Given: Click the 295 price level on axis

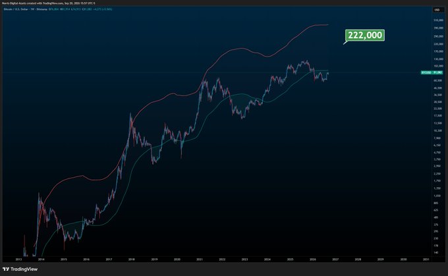Looking at the screenshot, I should 436,231.
